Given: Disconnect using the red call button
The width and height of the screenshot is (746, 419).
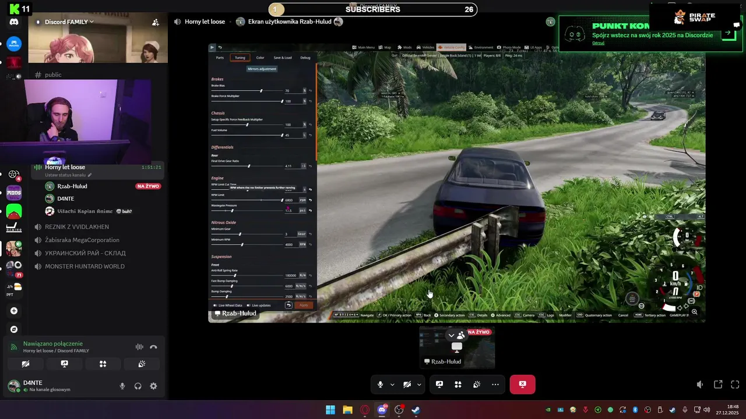Looking at the screenshot, I should (x=522, y=384).
